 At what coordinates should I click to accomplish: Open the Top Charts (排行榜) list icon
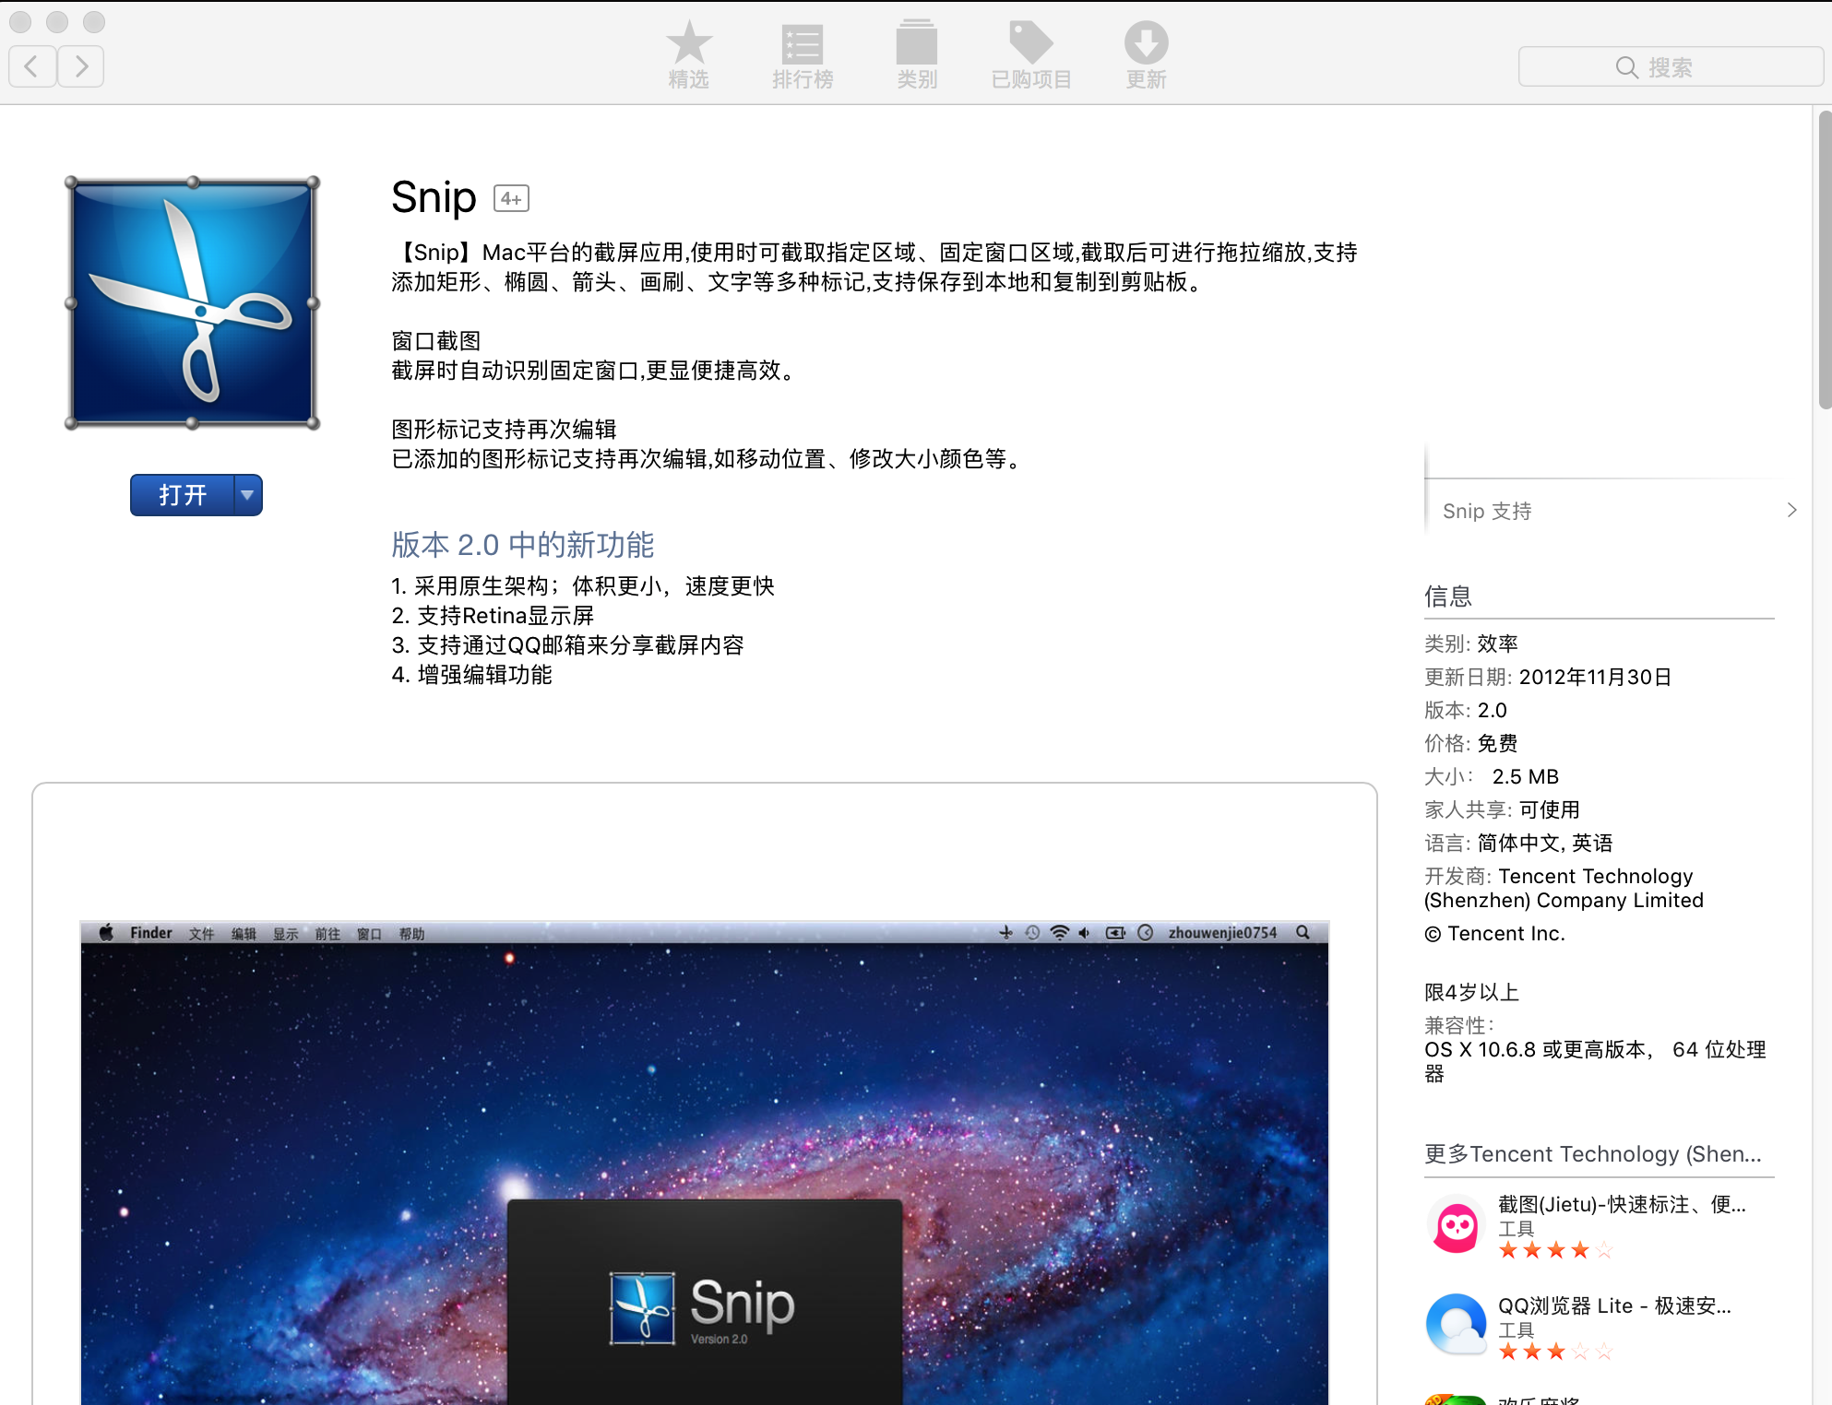pos(802,44)
